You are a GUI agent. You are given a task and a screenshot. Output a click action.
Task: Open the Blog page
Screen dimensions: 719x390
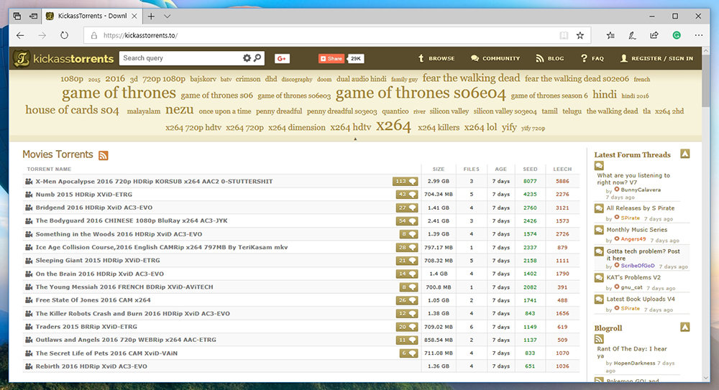click(x=550, y=58)
